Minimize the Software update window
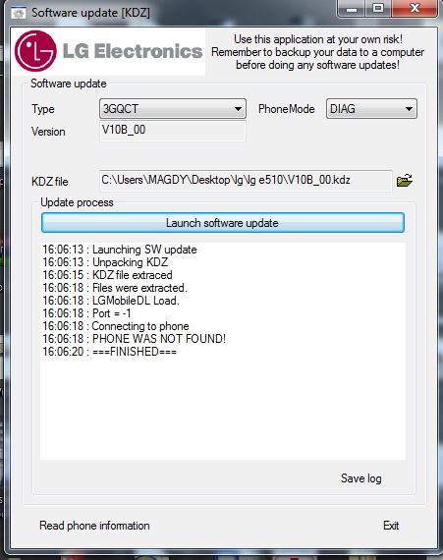 click(x=351, y=9)
